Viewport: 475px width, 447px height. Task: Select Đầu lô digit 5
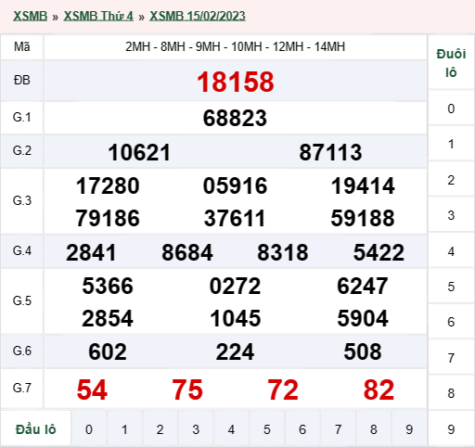point(266,429)
